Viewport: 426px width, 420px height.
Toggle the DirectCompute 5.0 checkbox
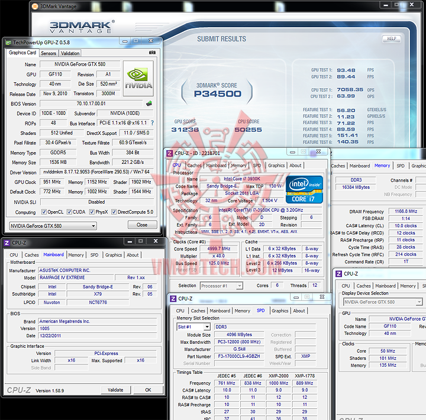coord(114,212)
